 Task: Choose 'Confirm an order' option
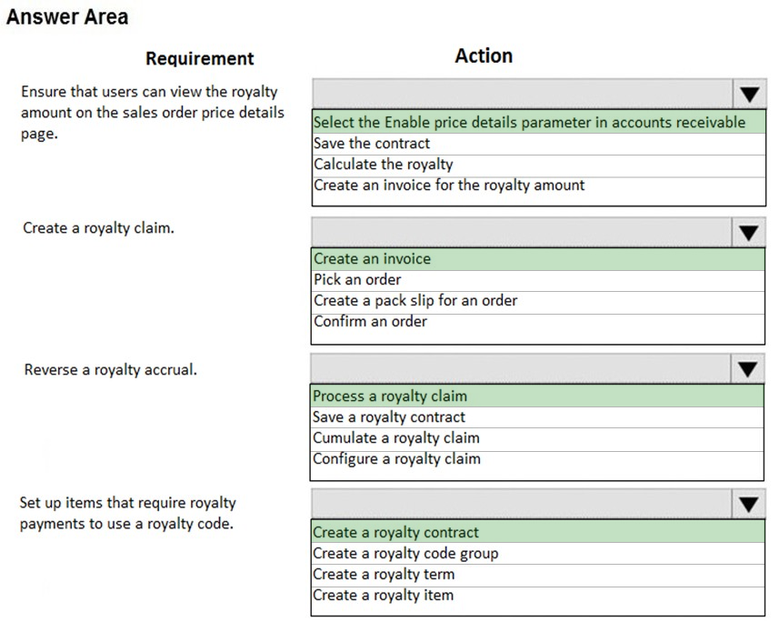point(538,322)
